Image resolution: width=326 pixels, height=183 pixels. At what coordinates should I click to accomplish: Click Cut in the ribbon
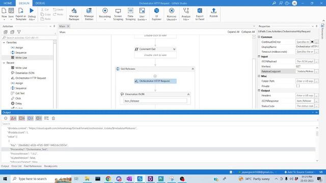click(x=45, y=10)
